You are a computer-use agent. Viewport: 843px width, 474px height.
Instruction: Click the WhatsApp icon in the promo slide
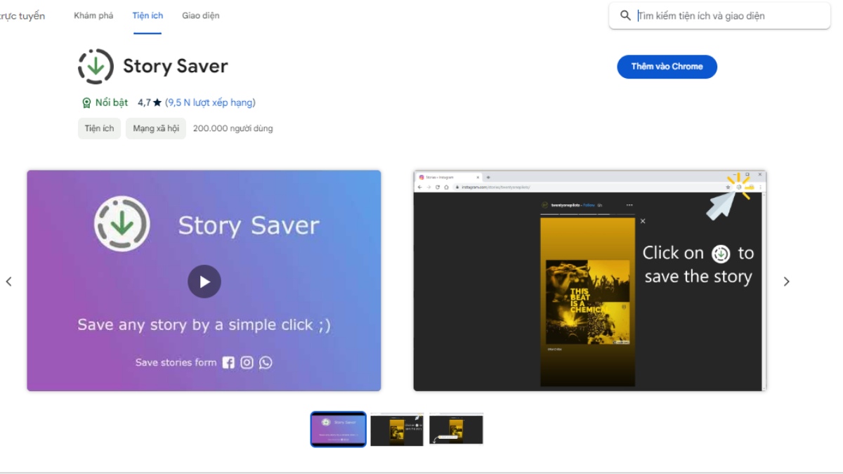pos(266,362)
